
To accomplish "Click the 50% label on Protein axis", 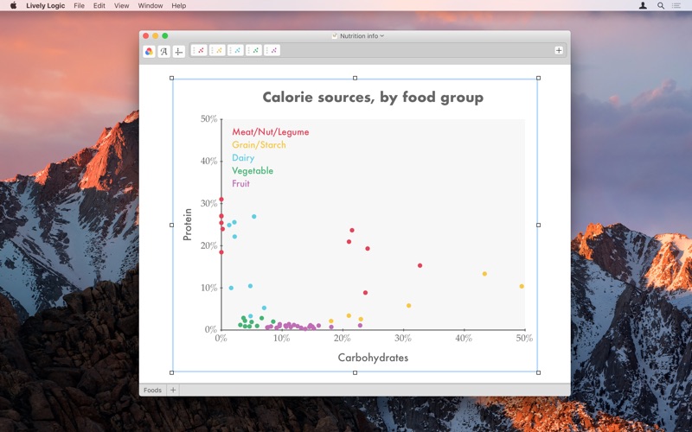I will pyautogui.click(x=208, y=118).
